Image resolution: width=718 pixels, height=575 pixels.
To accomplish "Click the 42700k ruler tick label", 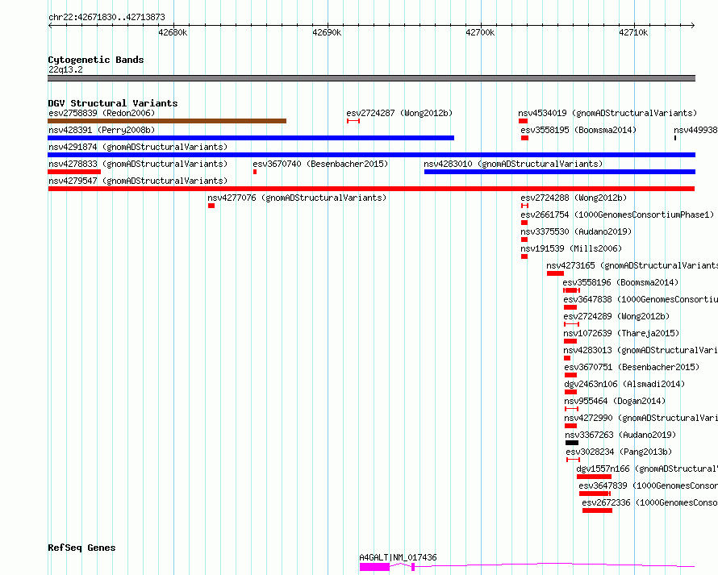I will pos(480,32).
